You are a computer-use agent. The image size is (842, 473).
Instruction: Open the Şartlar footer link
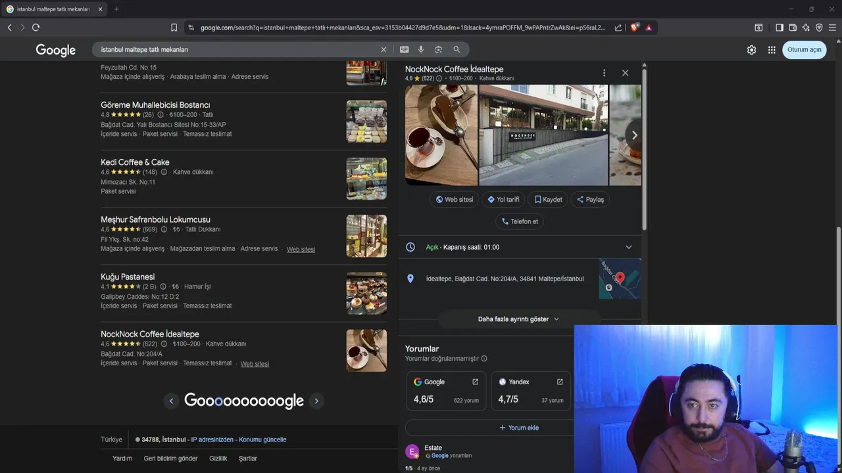(x=248, y=459)
